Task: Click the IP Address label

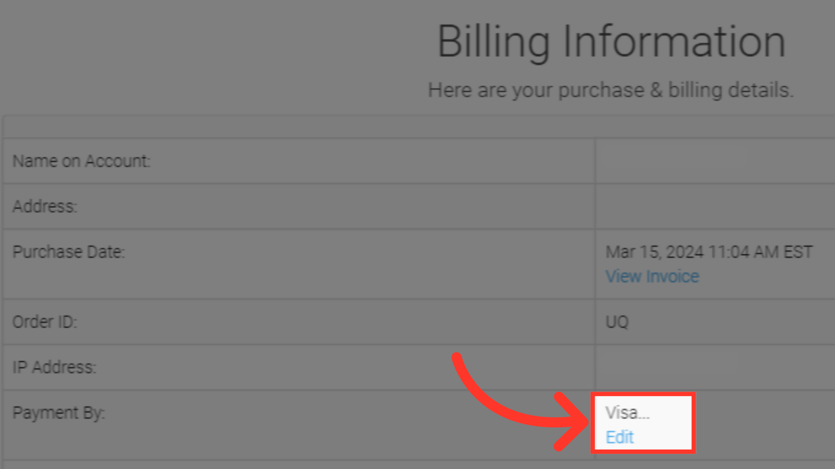Action: (x=54, y=367)
